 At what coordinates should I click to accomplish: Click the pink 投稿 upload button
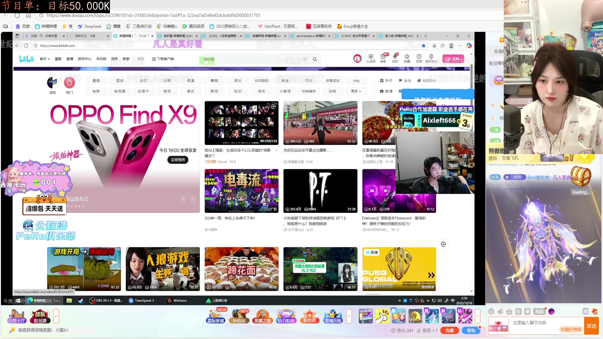point(453,59)
